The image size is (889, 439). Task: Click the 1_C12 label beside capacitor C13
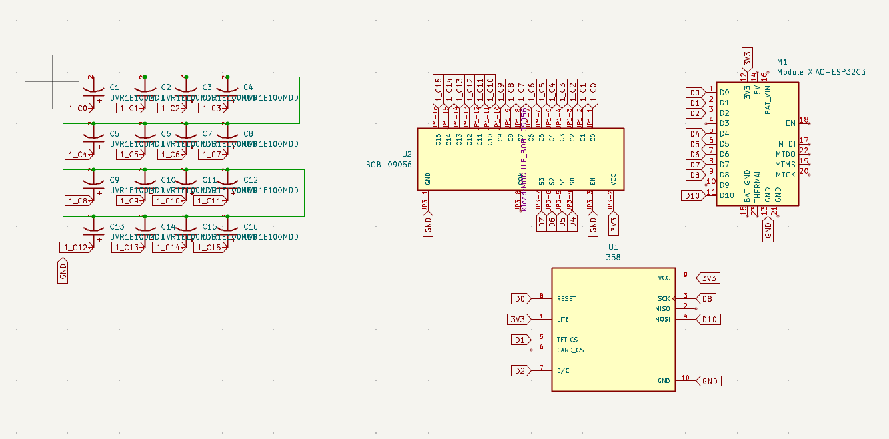click(75, 248)
